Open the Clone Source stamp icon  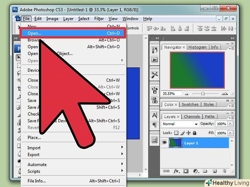click(x=155, y=100)
